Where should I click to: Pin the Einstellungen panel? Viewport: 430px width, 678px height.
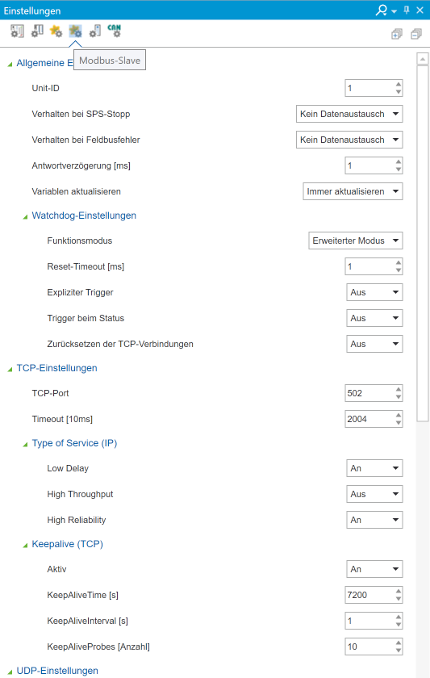(x=407, y=10)
